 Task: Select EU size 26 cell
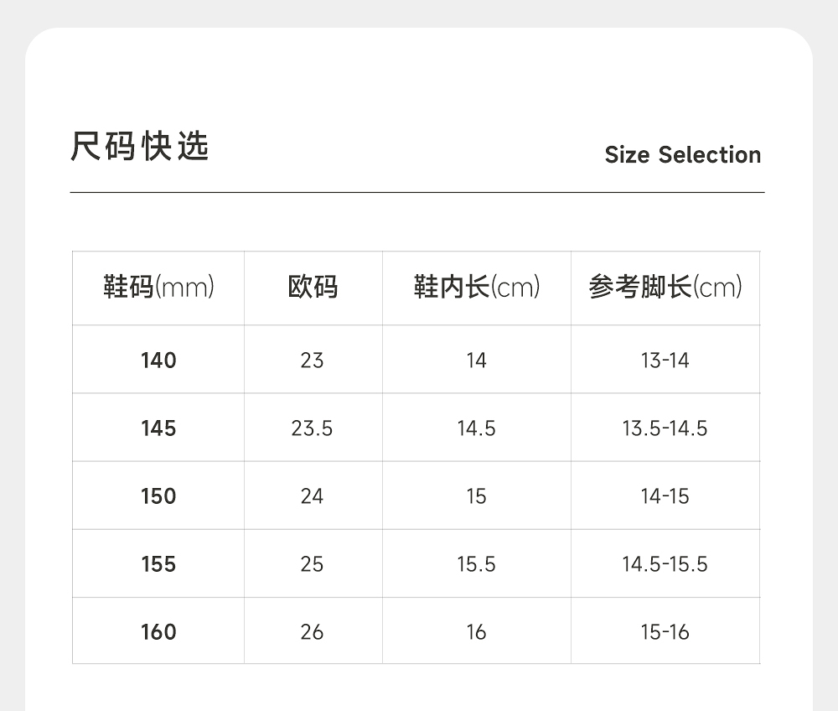312,632
